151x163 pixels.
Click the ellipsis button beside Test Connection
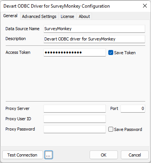click(x=48, y=155)
